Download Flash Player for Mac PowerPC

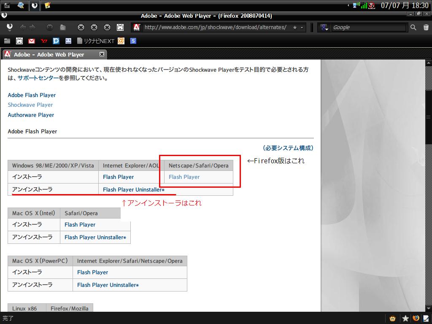(92, 272)
